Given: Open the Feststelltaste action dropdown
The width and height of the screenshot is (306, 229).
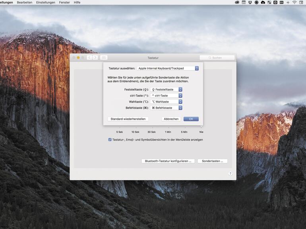Looking at the screenshot, I should point(166,90).
